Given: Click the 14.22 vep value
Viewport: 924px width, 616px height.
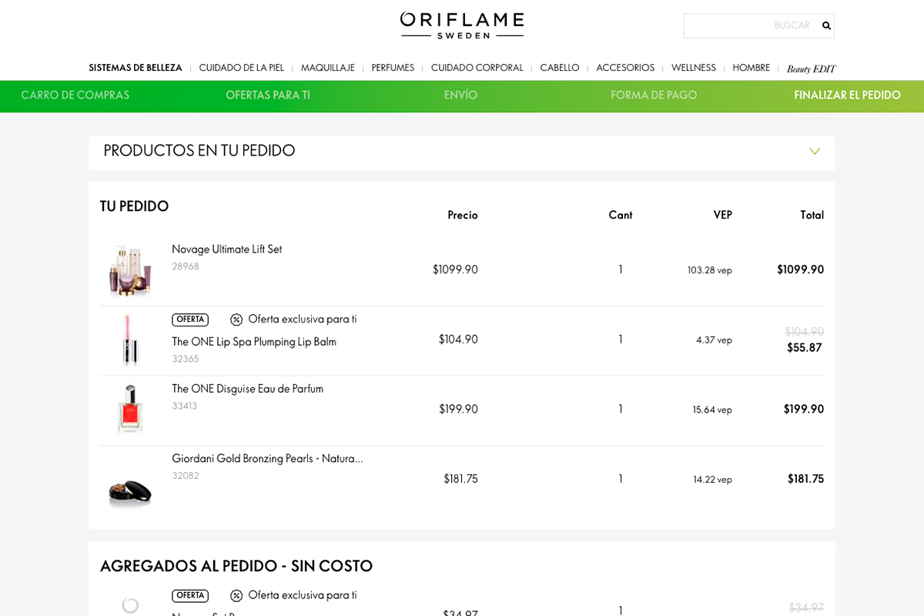Looking at the screenshot, I should 712,480.
